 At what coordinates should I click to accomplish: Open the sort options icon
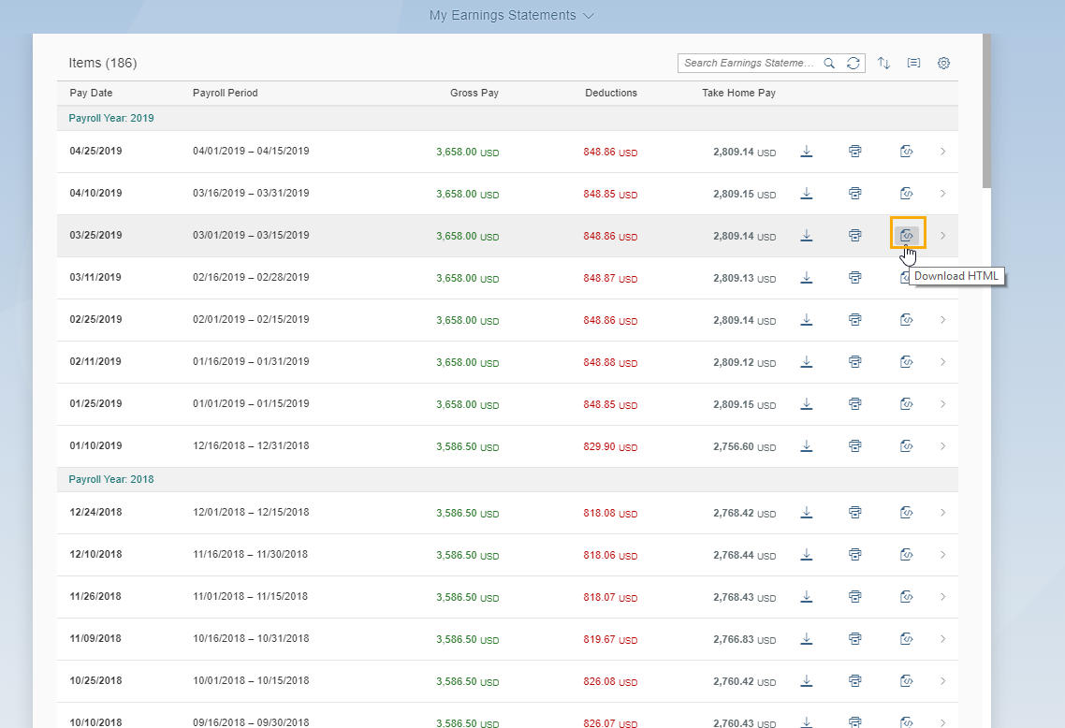pos(883,64)
